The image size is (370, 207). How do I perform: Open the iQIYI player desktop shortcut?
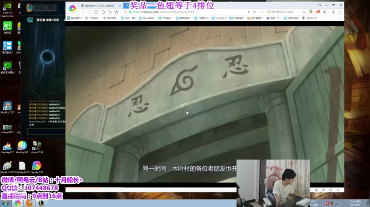tap(8, 68)
